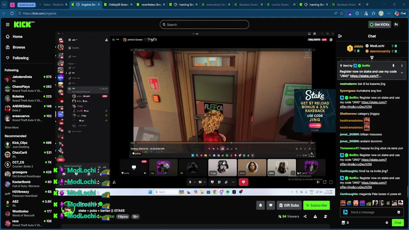Expand the gift leaderboard arrow
The width and height of the screenshot is (409, 230).
pos(372,58)
